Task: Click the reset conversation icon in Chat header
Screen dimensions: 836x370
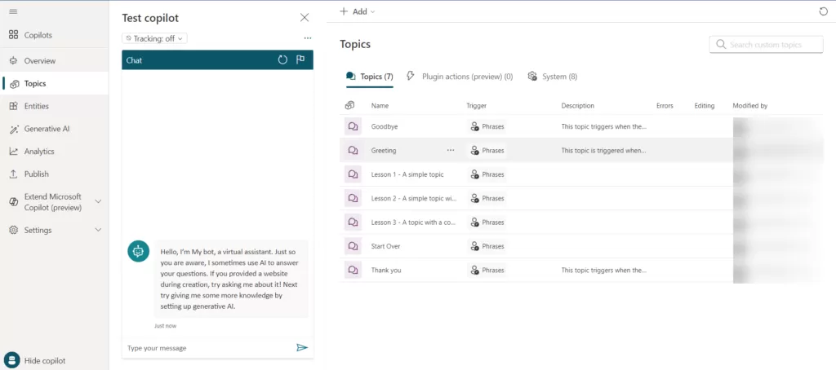Action: coord(282,60)
